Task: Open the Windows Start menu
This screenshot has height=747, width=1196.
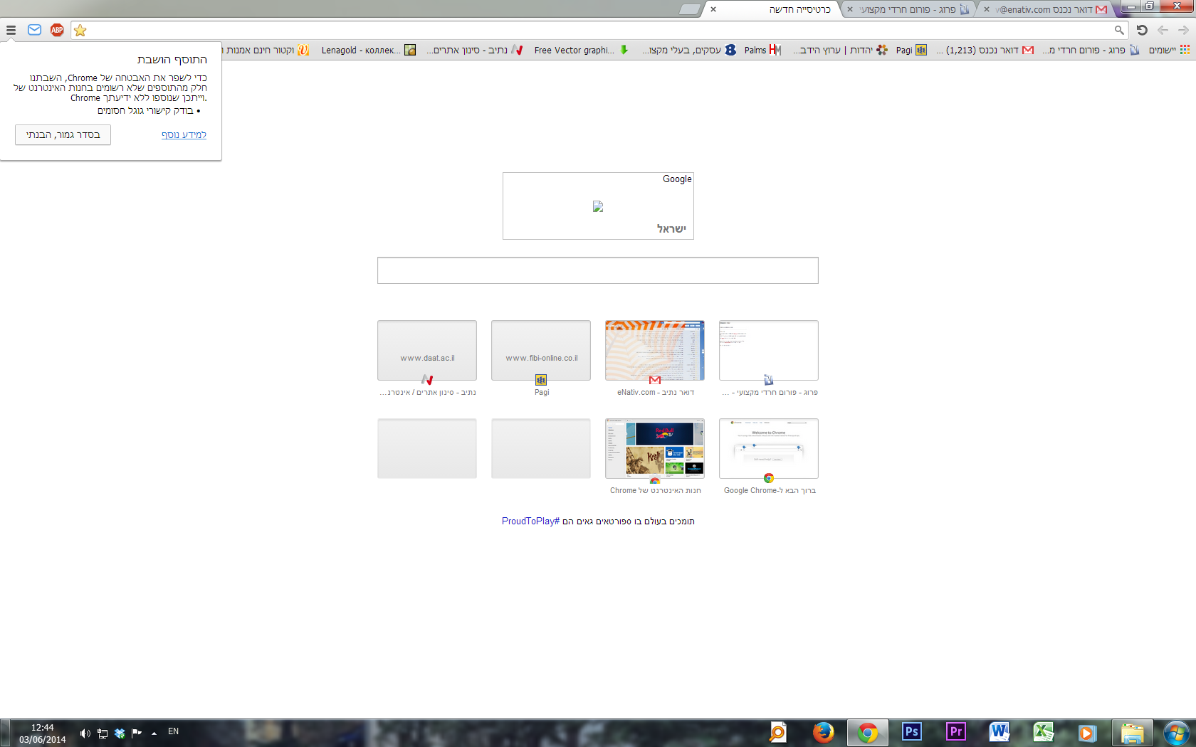Action: click(1176, 733)
